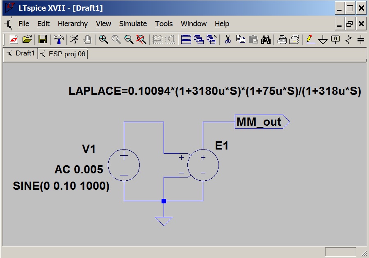The height and width of the screenshot is (258, 369).
Task: Select the Label Net tool
Action: pos(335,39)
